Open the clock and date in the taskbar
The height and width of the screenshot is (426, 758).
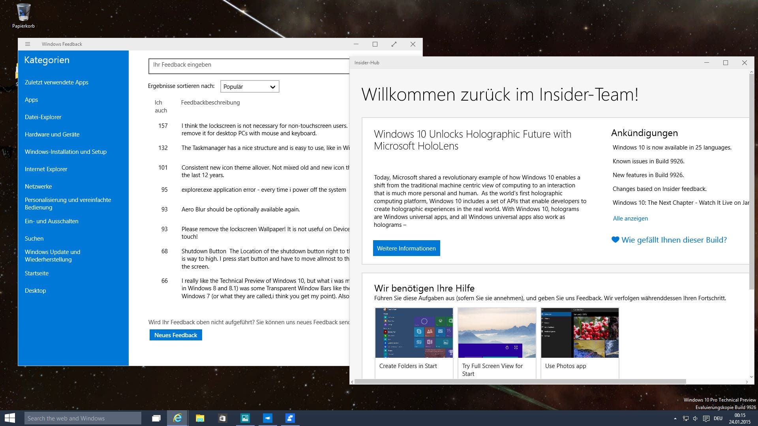click(x=740, y=419)
